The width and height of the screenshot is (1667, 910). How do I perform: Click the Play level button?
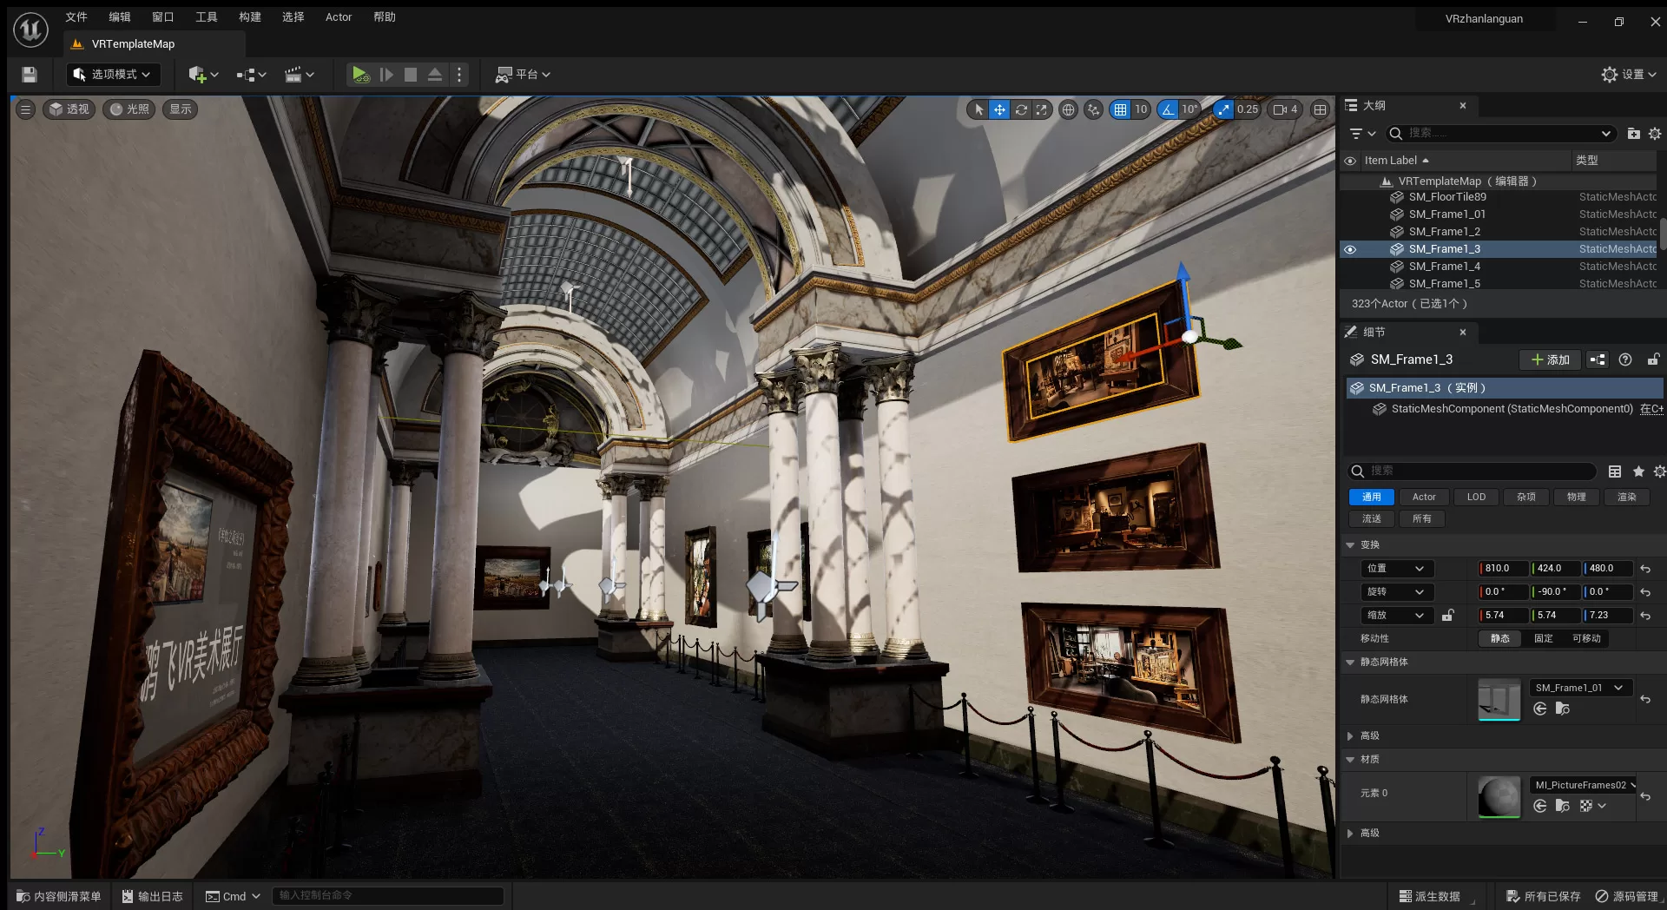coord(359,75)
